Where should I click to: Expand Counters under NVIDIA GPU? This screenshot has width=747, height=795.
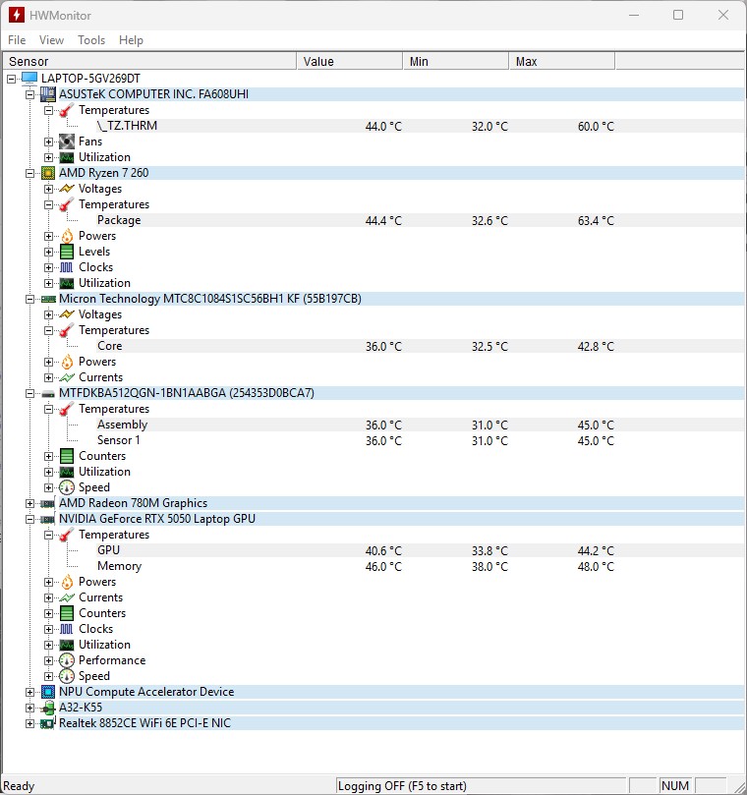pyautogui.click(x=49, y=613)
